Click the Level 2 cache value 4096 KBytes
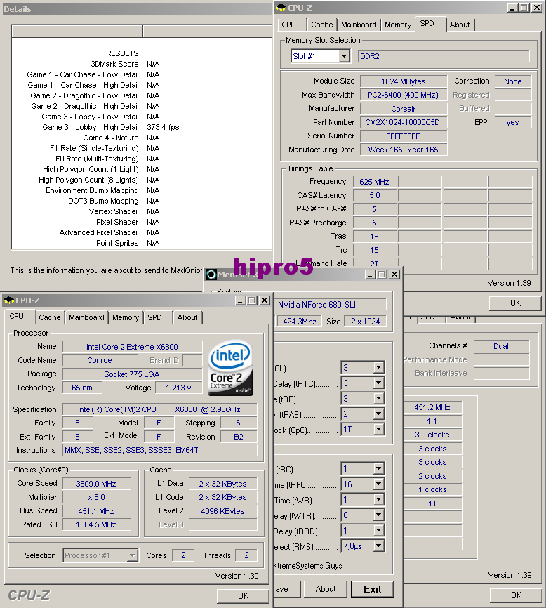Screen dimensions: 546x608 click(x=222, y=511)
